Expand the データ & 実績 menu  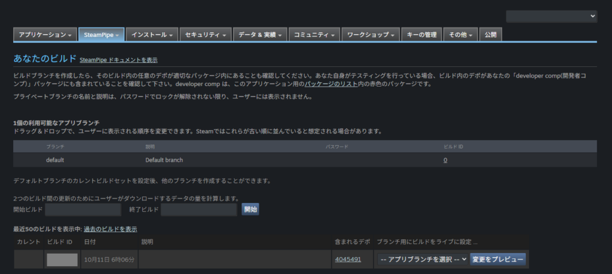(261, 35)
